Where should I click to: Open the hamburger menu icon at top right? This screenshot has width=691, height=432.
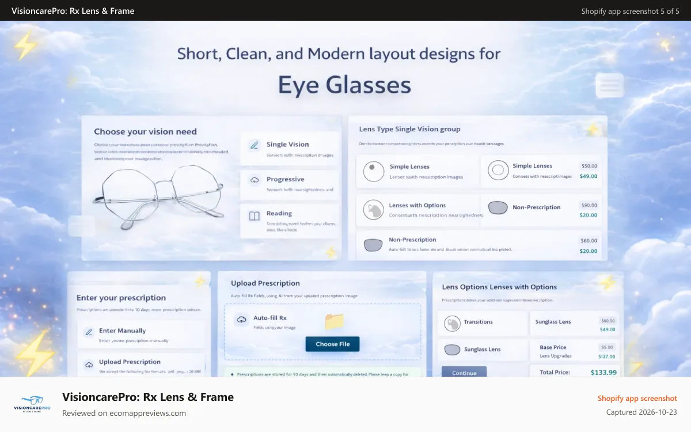(610, 86)
